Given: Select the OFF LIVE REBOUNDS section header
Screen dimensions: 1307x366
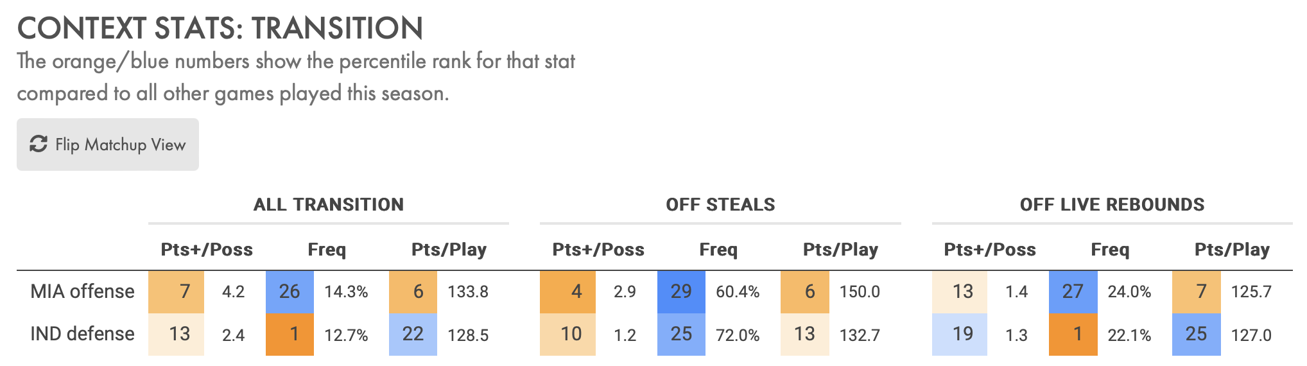Looking at the screenshot, I should (x=1112, y=205).
